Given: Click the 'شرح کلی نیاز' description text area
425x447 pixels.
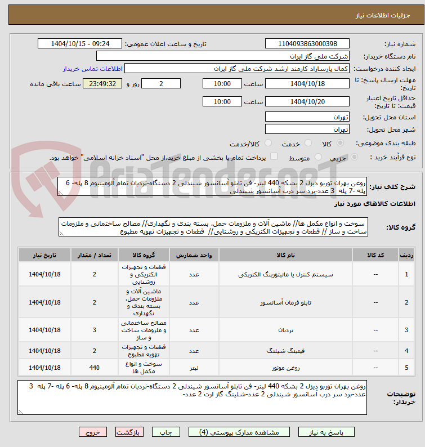Looking at the screenshot, I should [212, 186].
